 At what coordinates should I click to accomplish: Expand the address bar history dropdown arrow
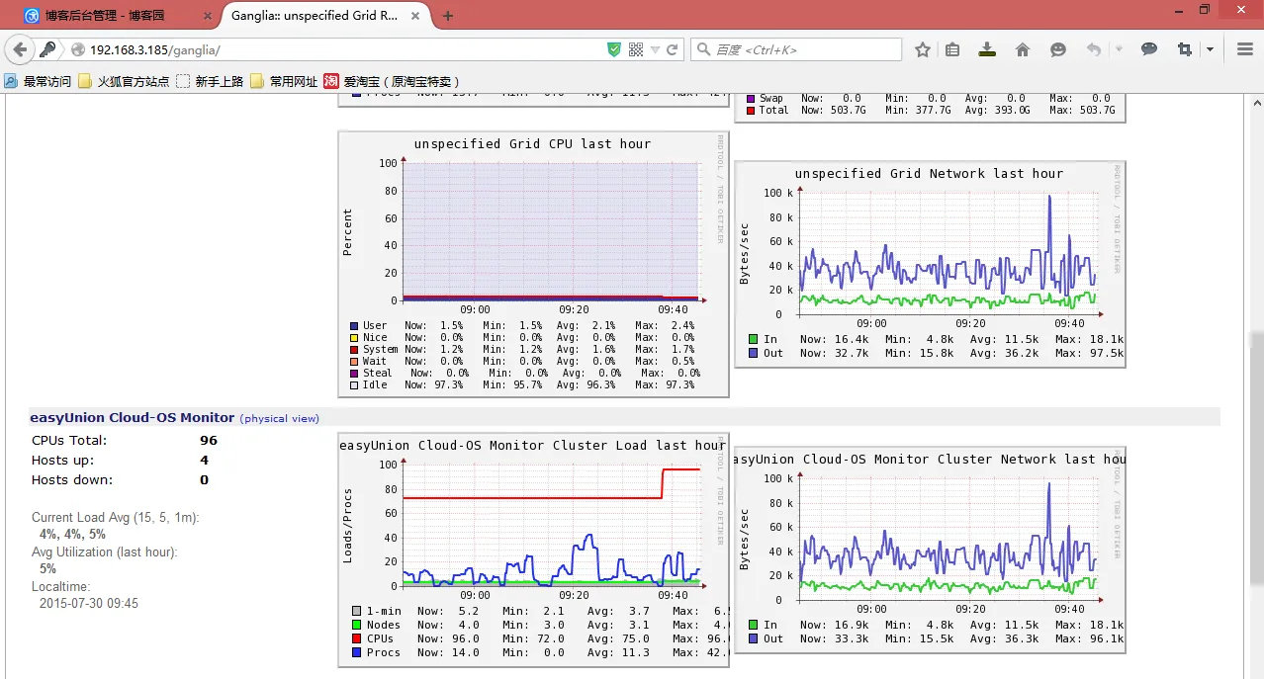[655, 49]
